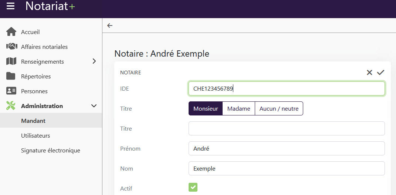The height and width of the screenshot is (195, 396).
Task: Go back using the left arrow
Action: 110,26
